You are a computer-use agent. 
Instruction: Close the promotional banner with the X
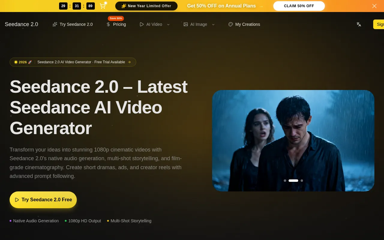click(x=374, y=6)
